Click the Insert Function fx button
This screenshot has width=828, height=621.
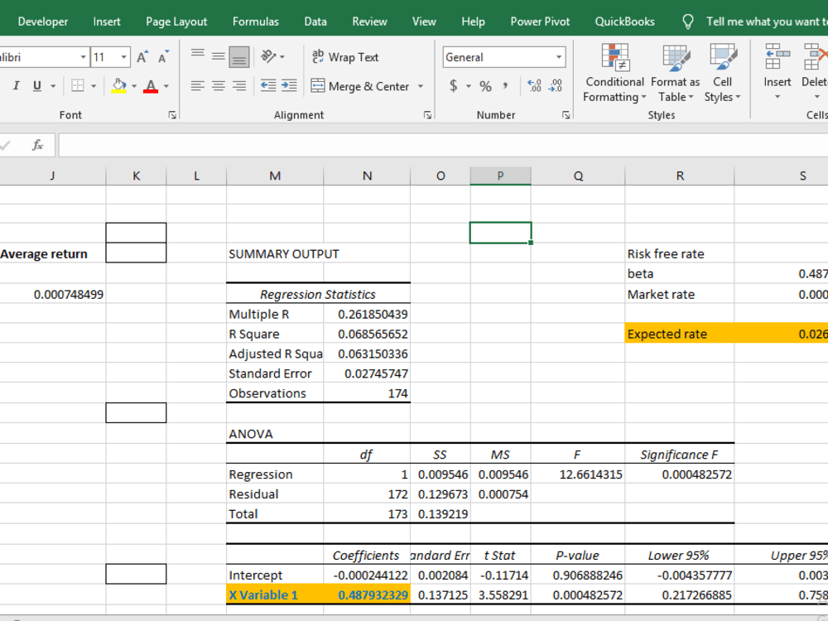[x=37, y=145]
